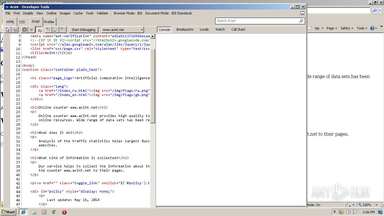Click the red Opera-style taskbar icon
This screenshot has width=384, height=216.
[x=64, y=212]
